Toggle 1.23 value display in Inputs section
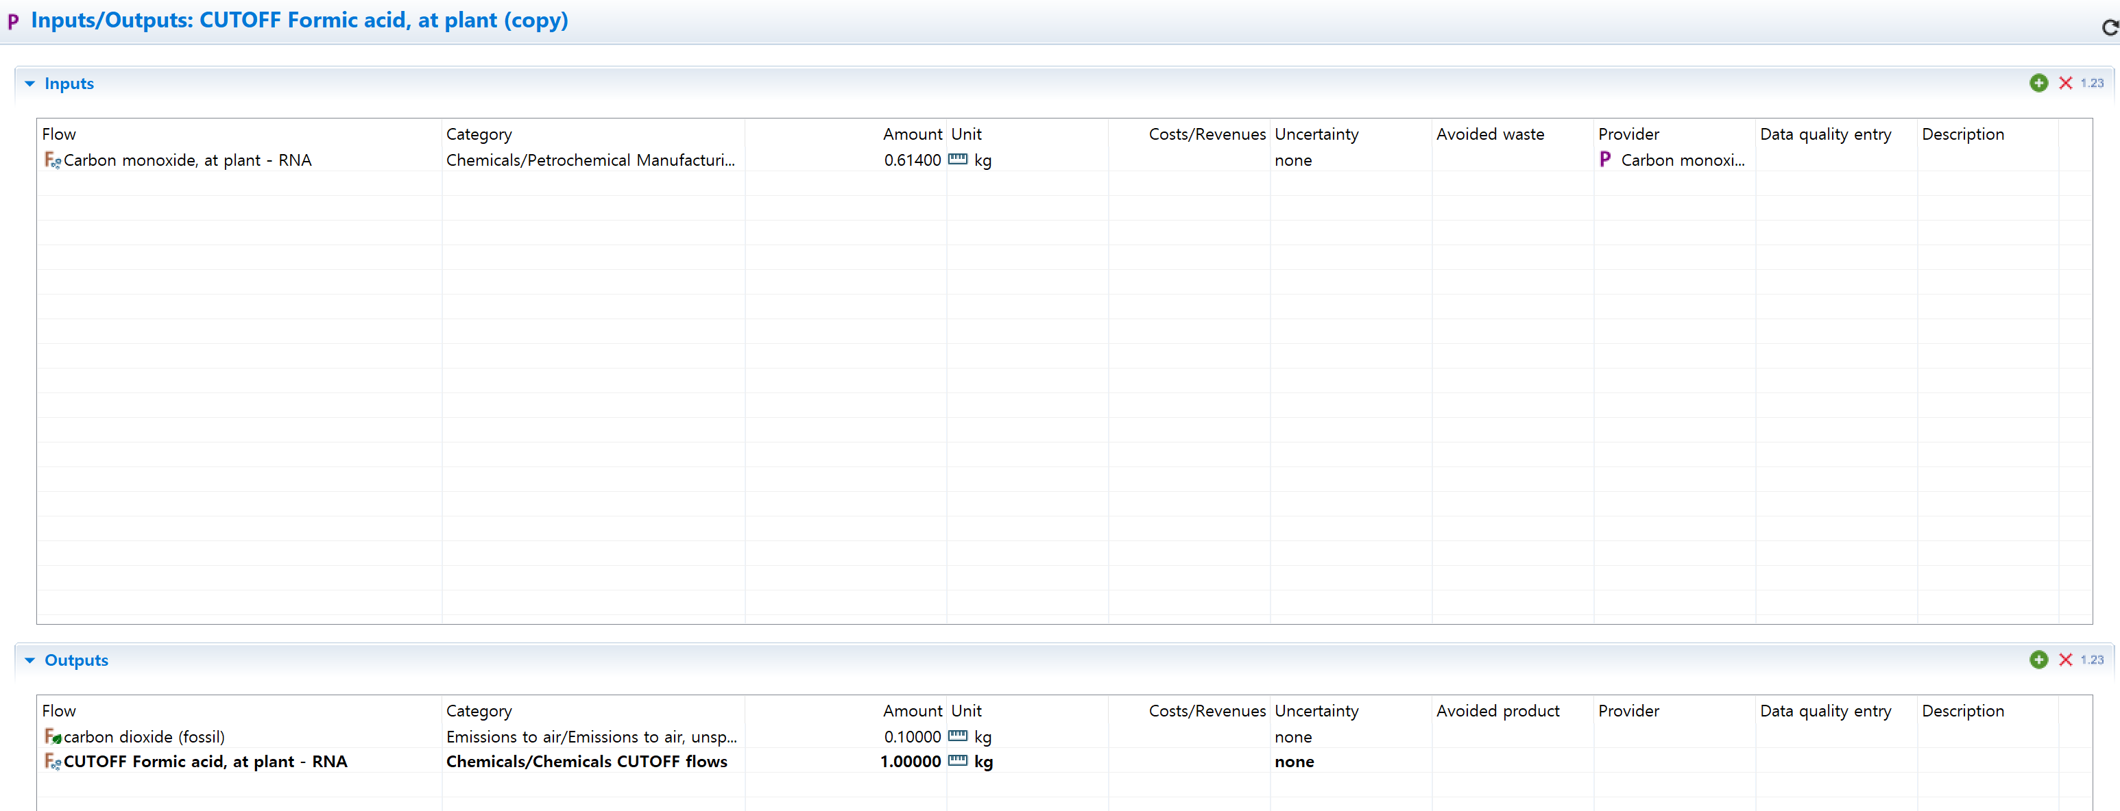 (x=2091, y=83)
